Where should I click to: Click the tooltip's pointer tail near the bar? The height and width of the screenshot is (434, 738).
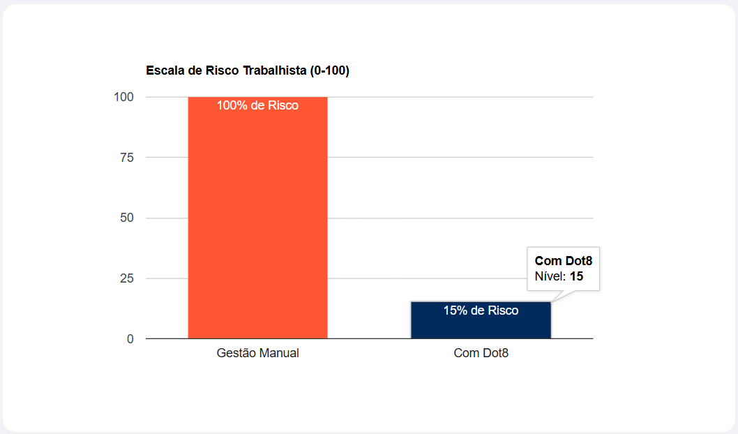point(560,295)
